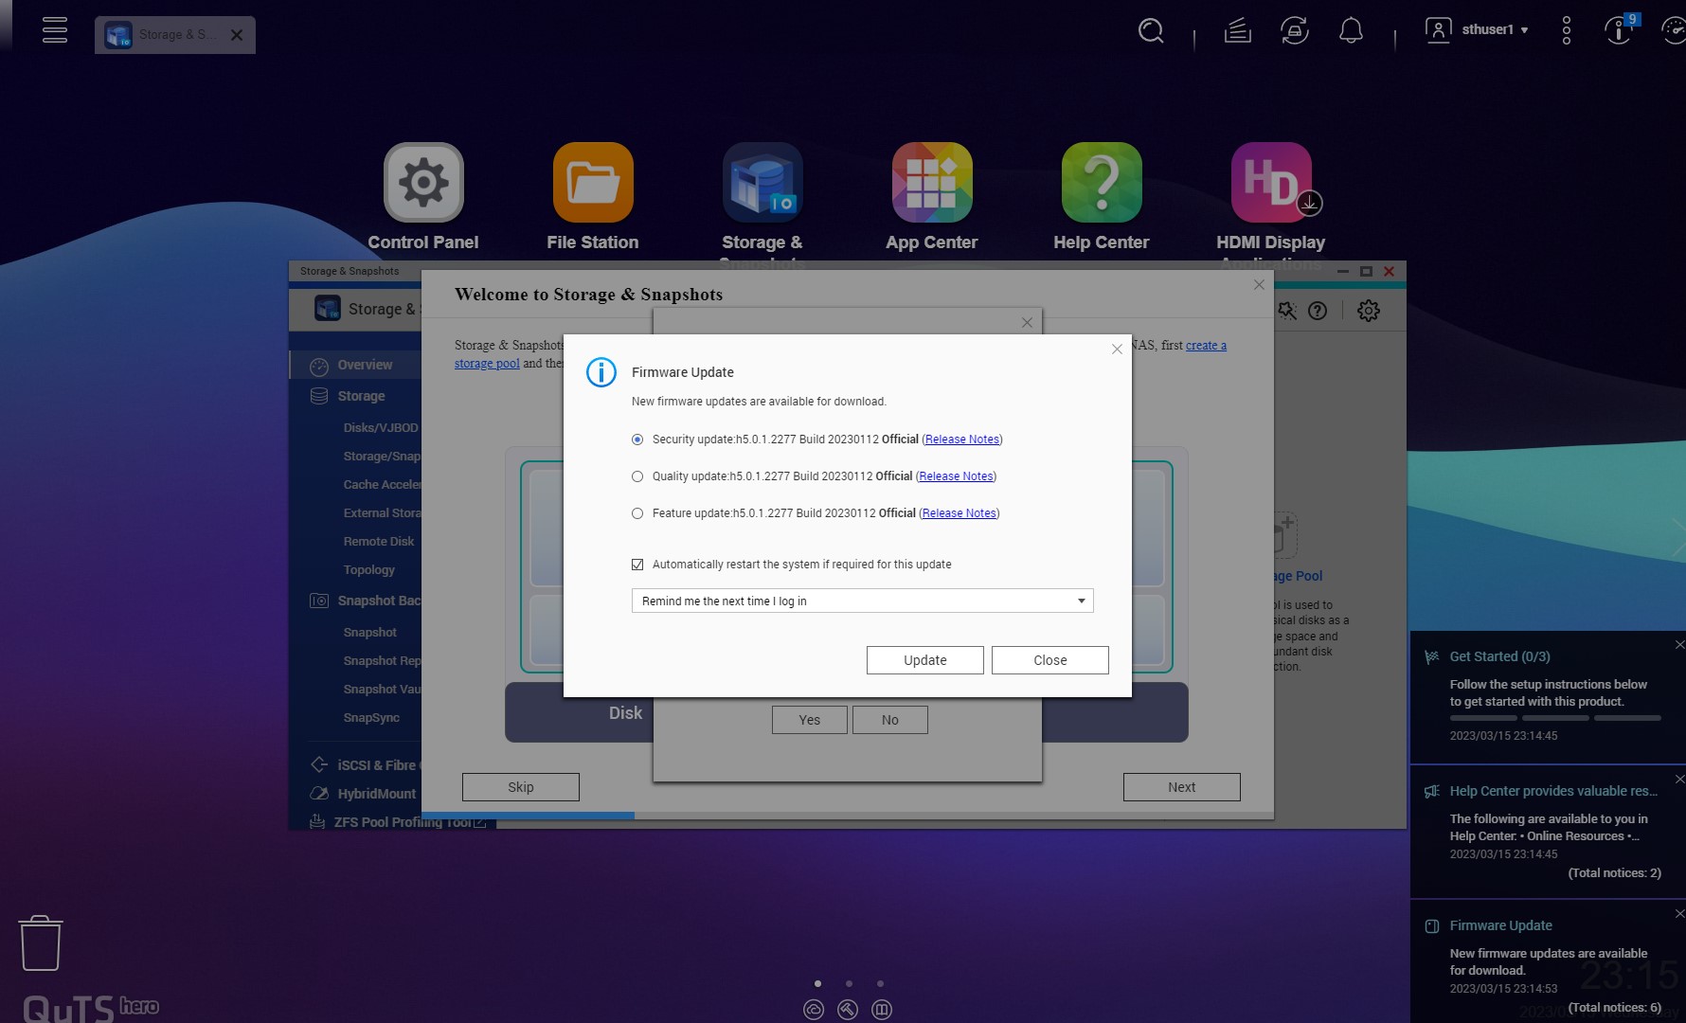Open the main menu hamburger icon
This screenshot has height=1023, width=1686.
pyautogui.click(x=55, y=30)
